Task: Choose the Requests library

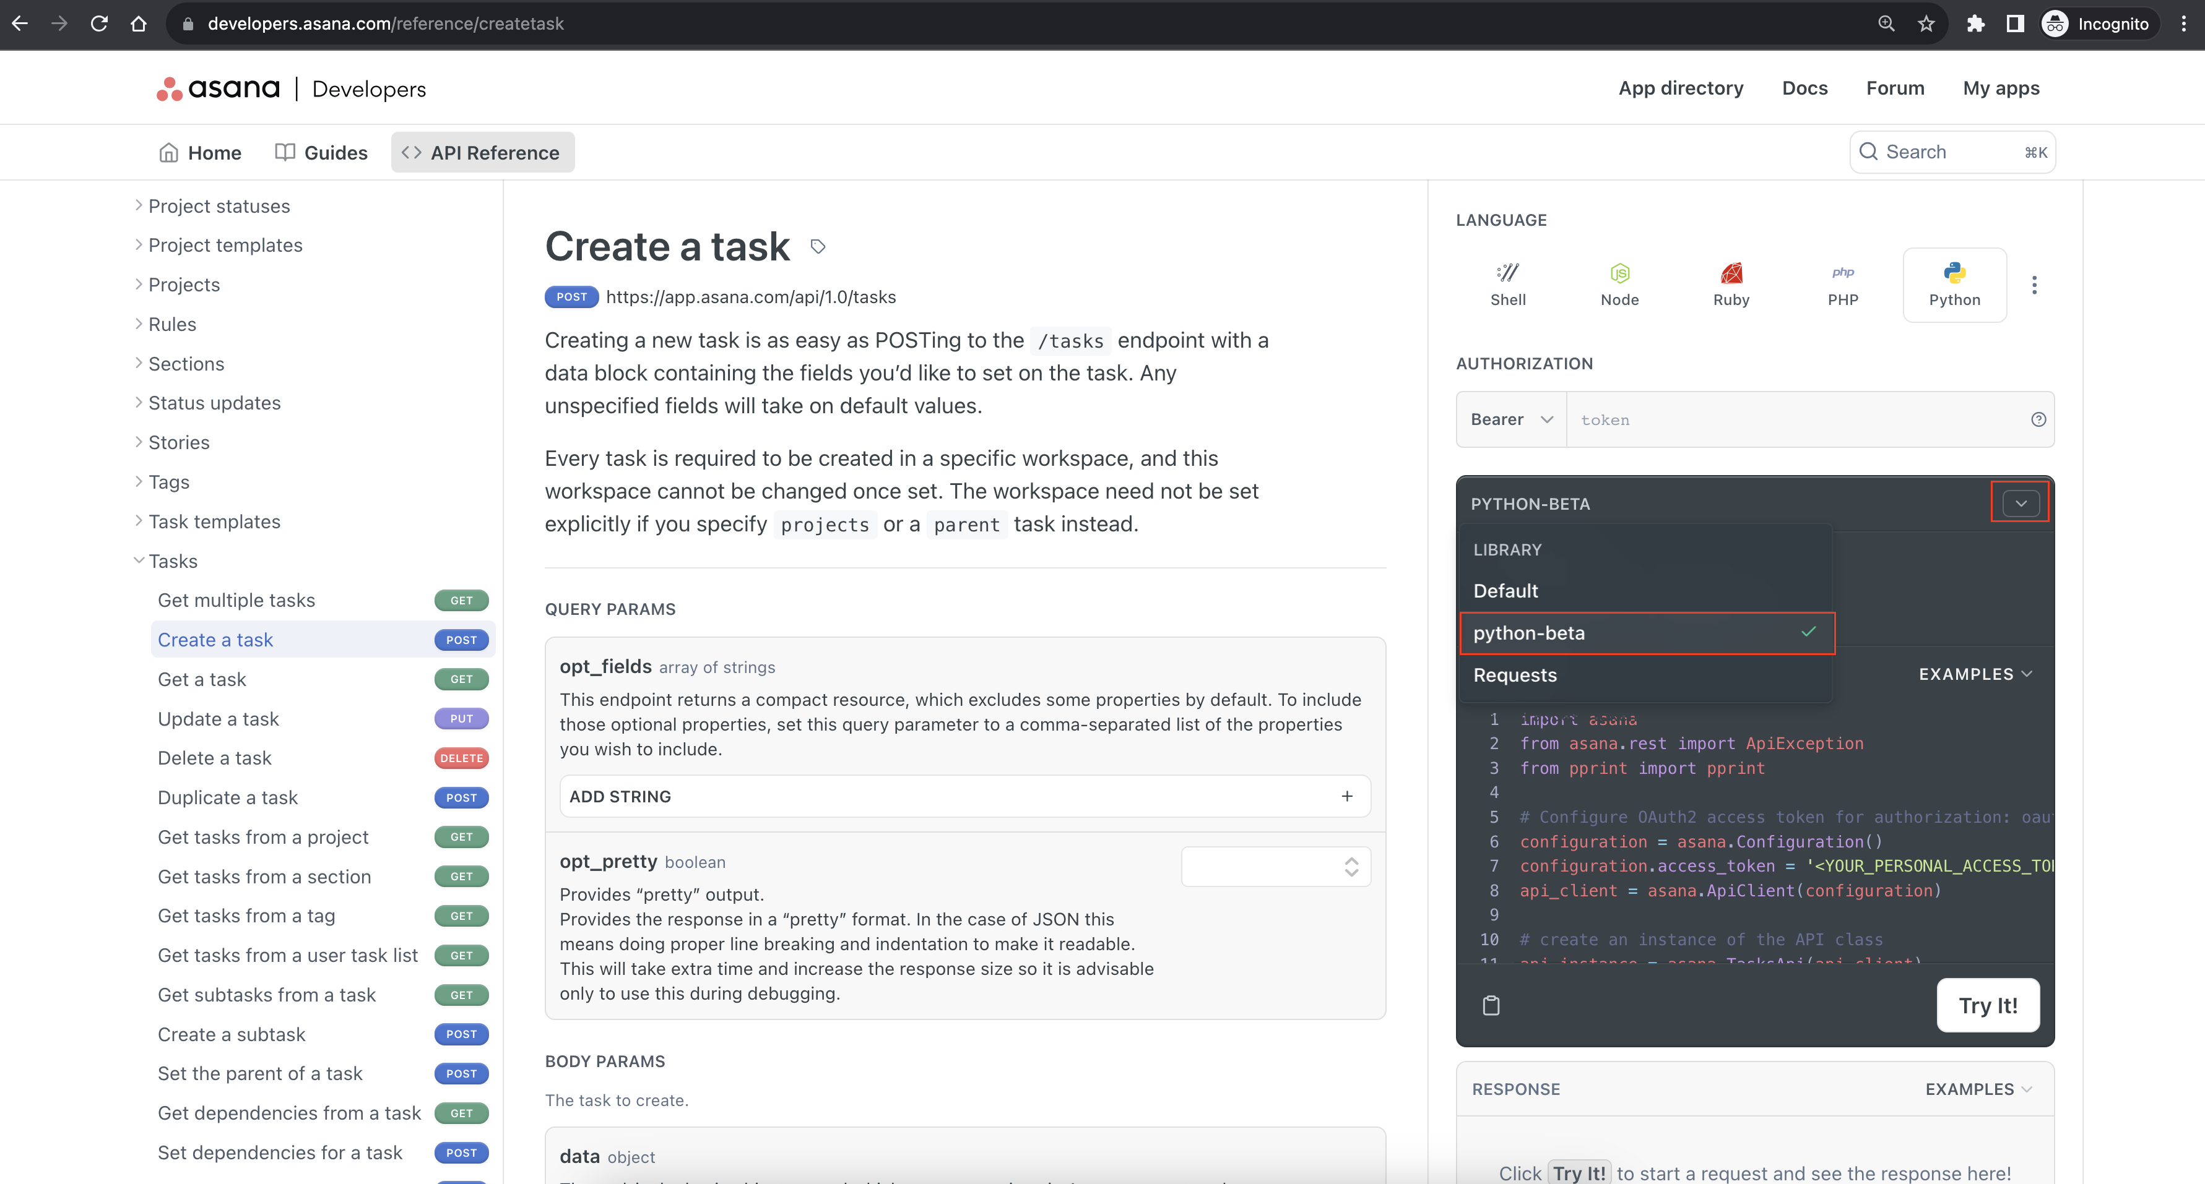Action: pos(1515,675)
